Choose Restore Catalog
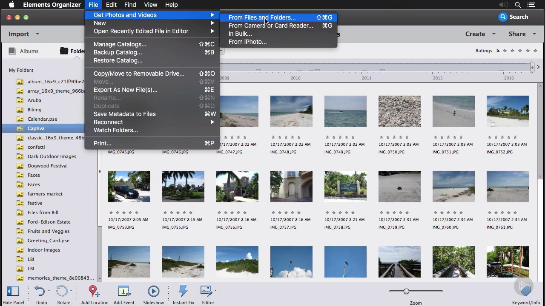This screenshot has height=306, width=545. click(152, 60)
